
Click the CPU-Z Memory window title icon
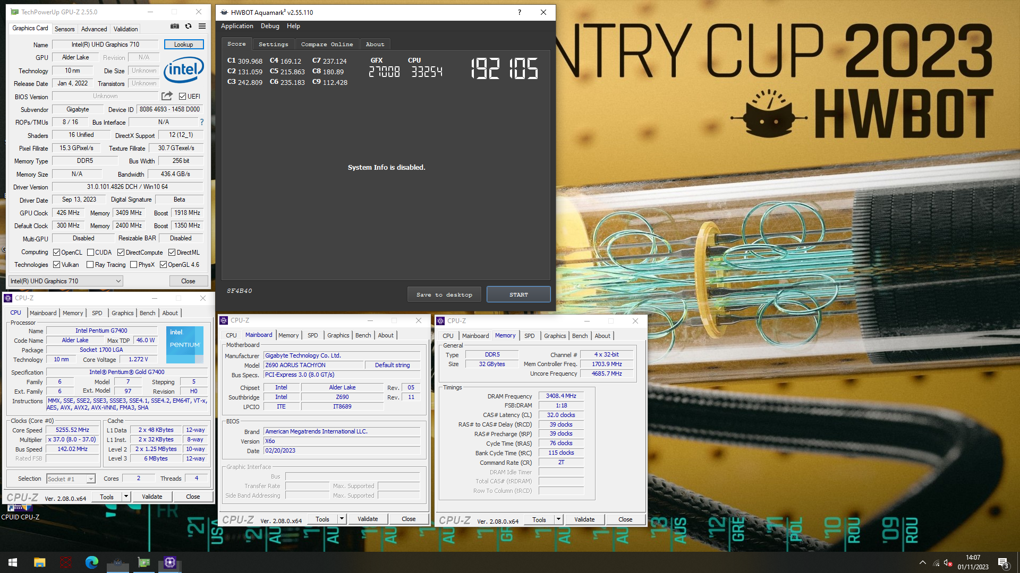[x=440, y=321]
